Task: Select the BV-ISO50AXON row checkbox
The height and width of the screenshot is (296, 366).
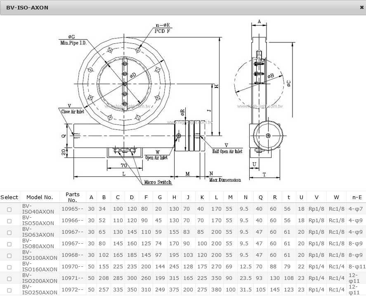Action: (x=9, y=221)
